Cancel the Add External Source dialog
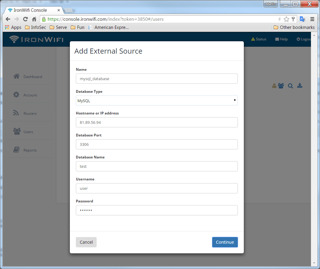 (86, 242)
